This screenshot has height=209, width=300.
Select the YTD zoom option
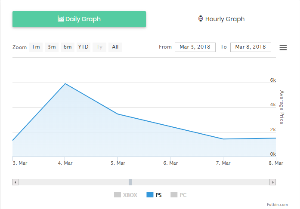coord(83,47)
